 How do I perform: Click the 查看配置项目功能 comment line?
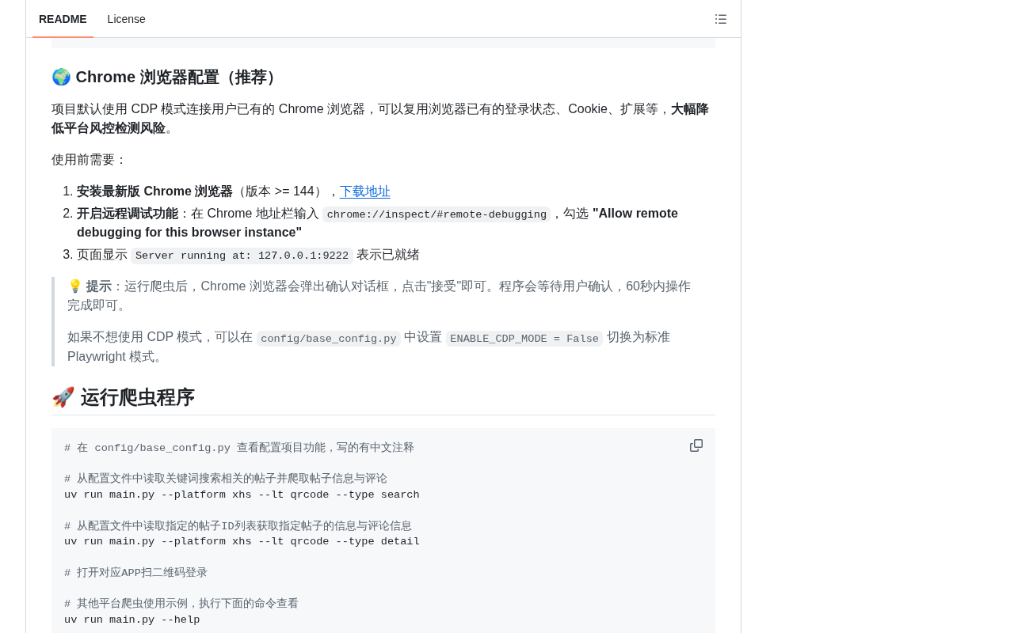pos(239,448)
